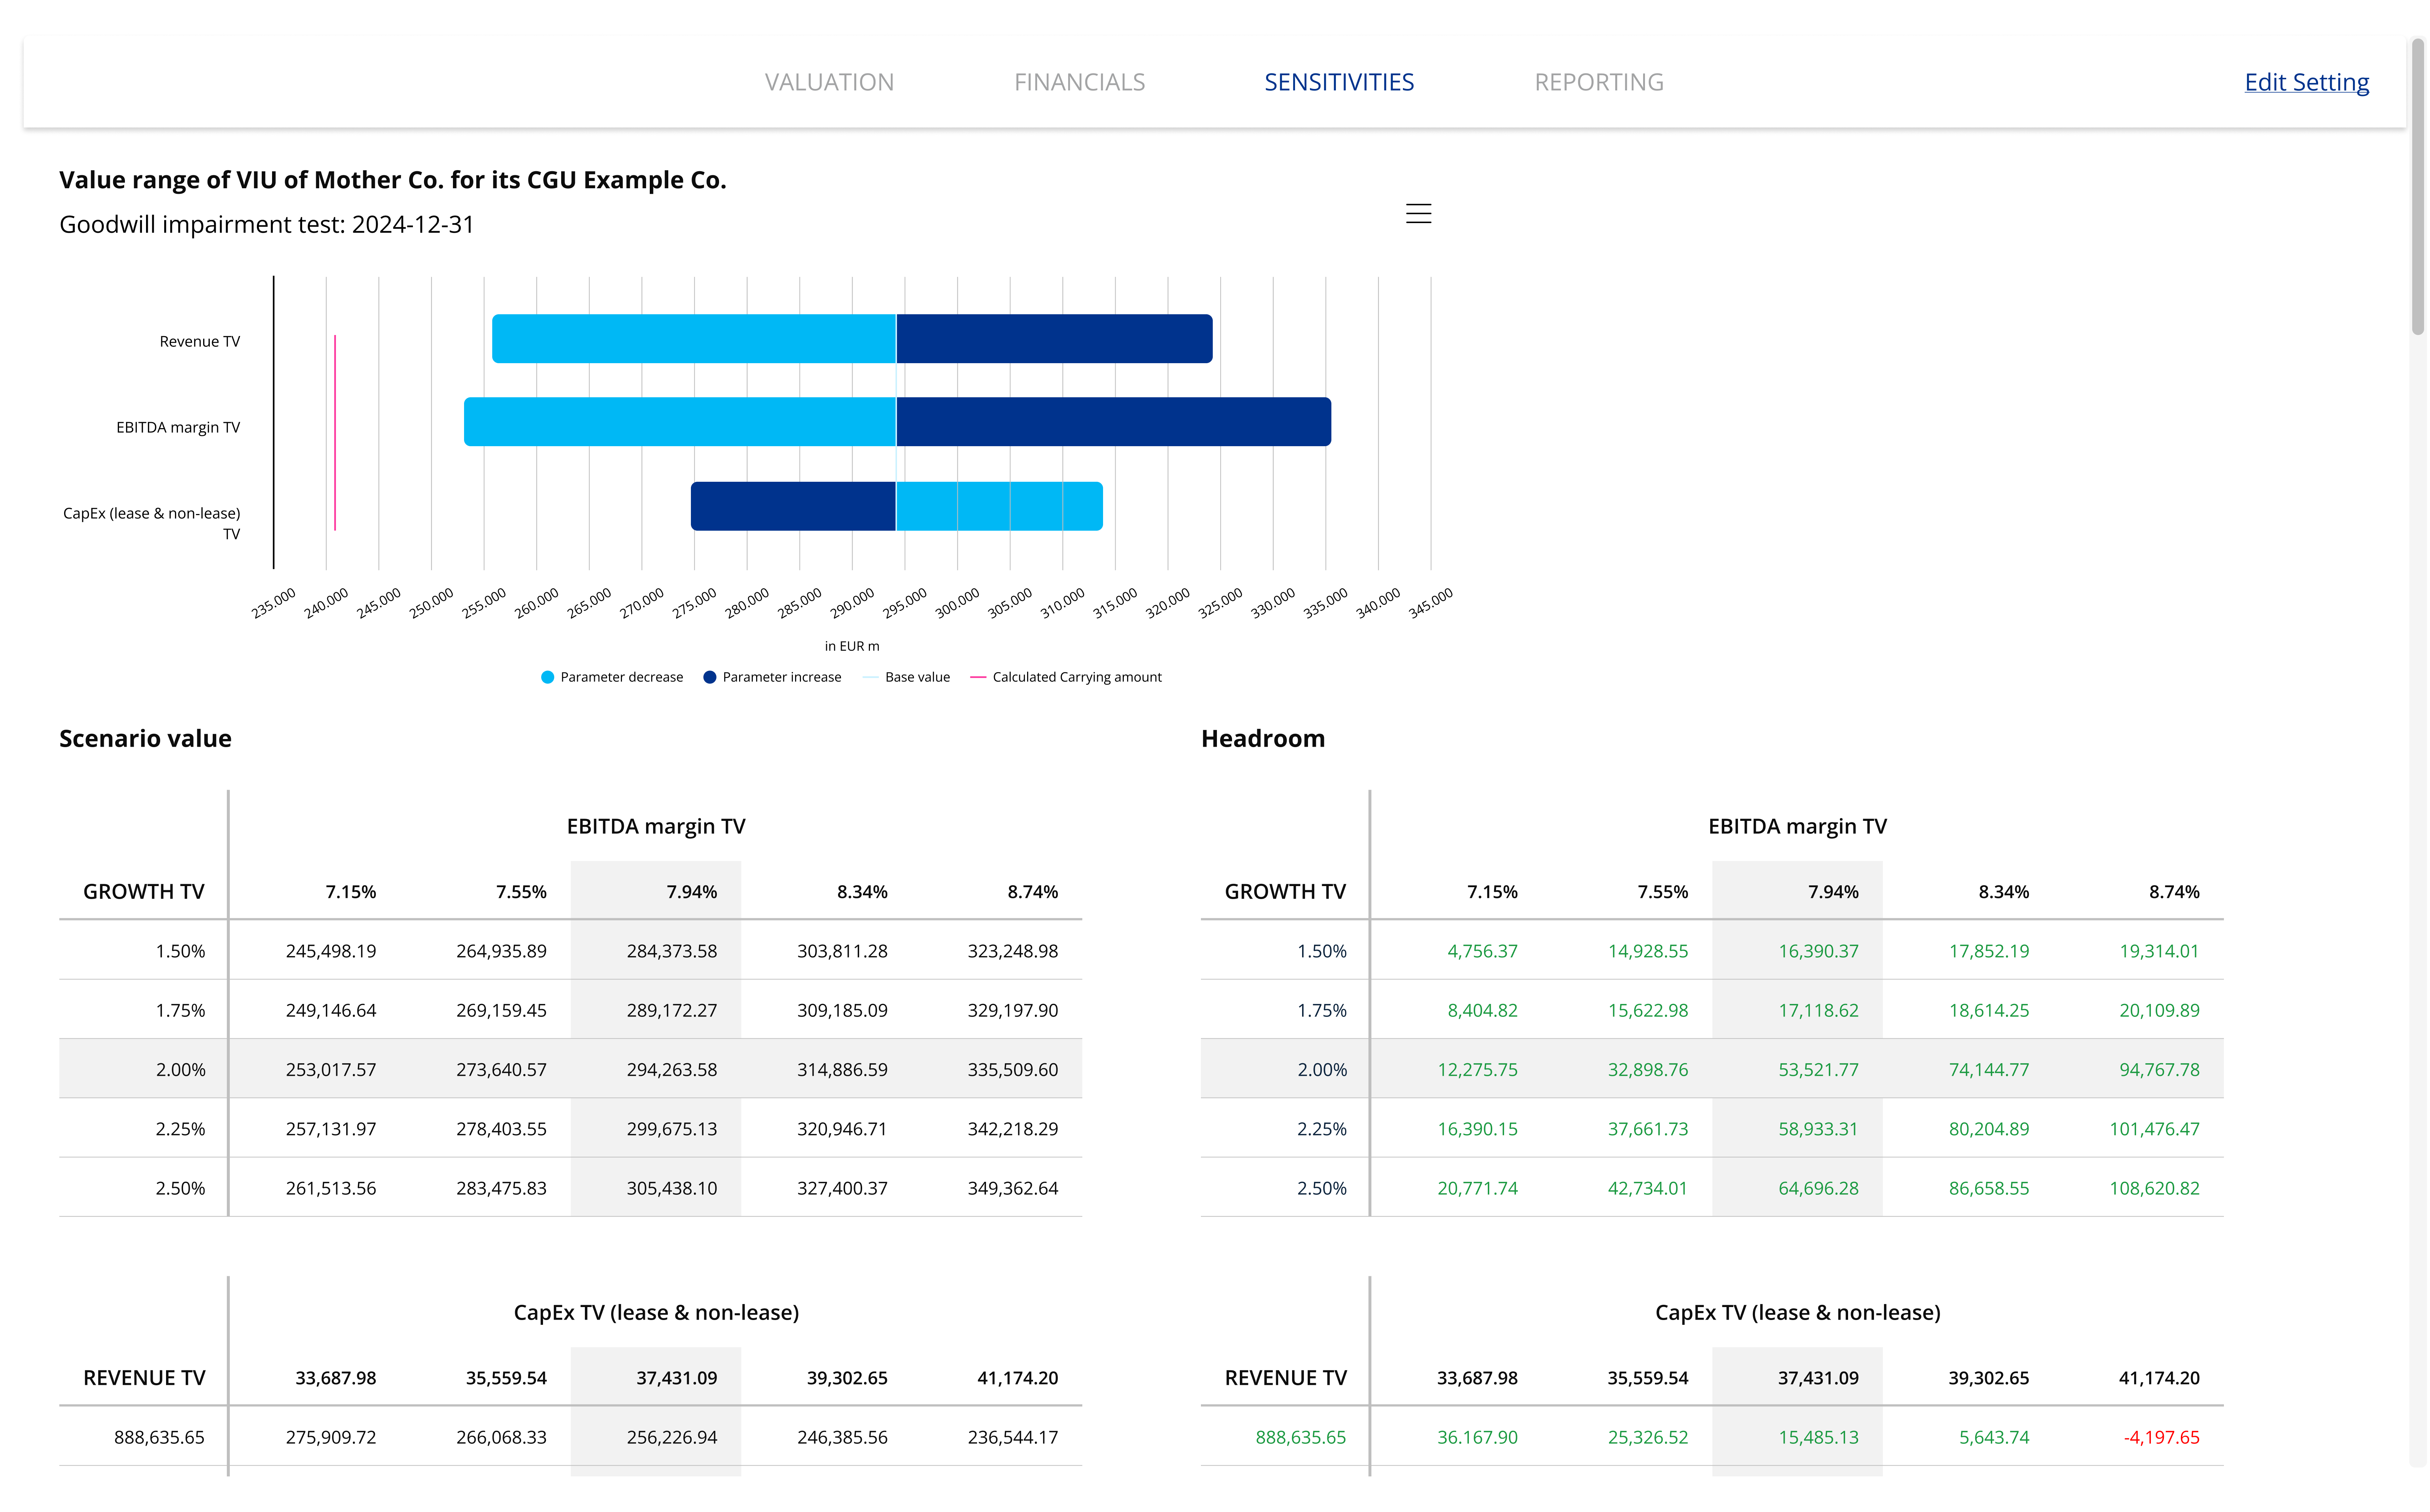This screenshot has width=2430, height=1512.
Task: Click the Revenue TV light blue bar
Action: coord(693,339)
